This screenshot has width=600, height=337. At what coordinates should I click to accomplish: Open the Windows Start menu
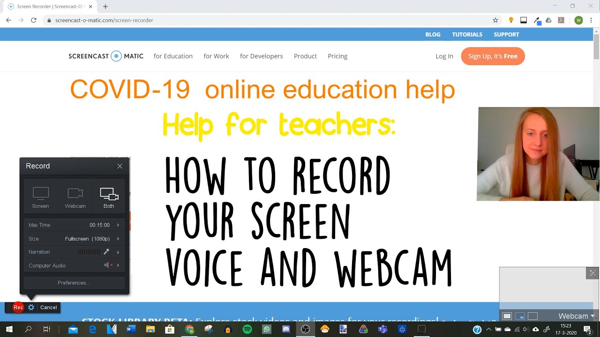click(9, 330)
